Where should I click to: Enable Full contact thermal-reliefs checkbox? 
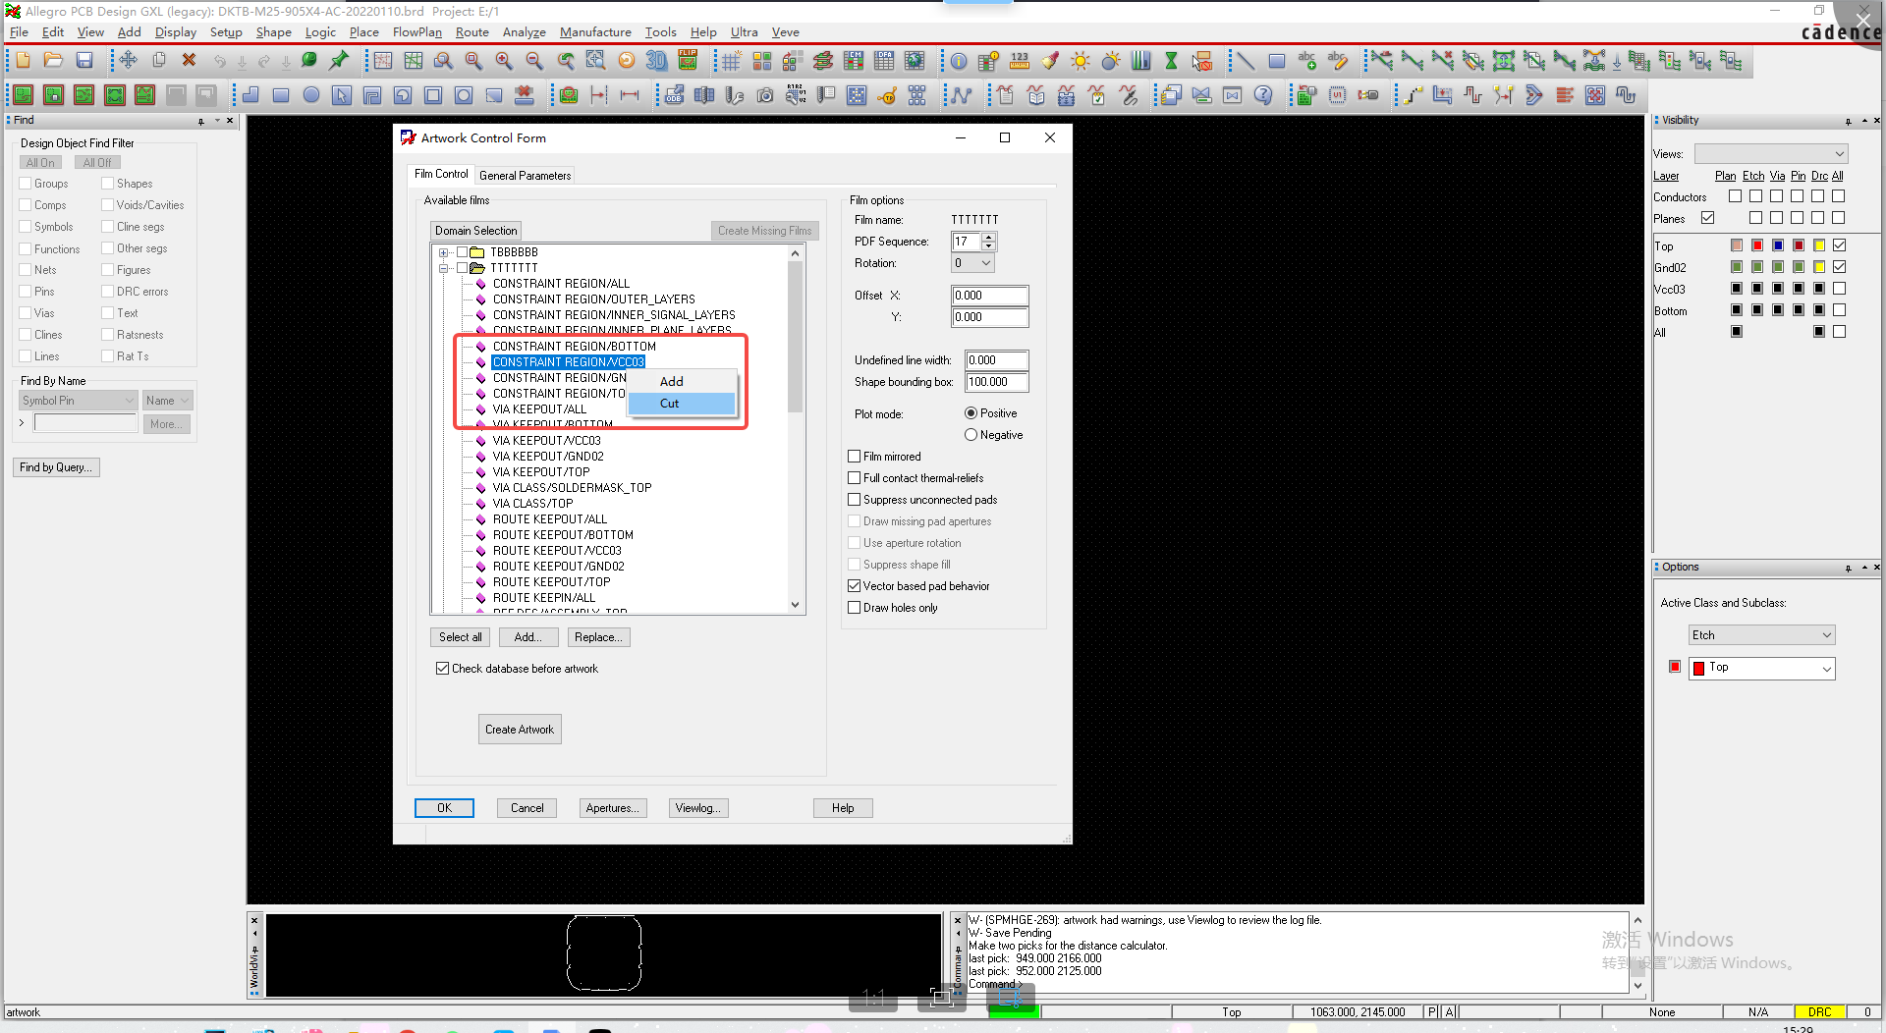(854, 478)
